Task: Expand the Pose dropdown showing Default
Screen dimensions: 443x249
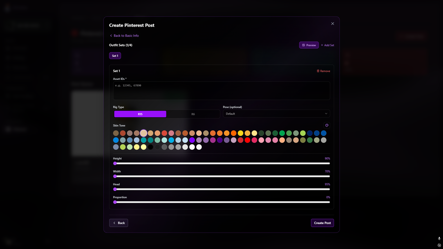Action: (277, 114)
